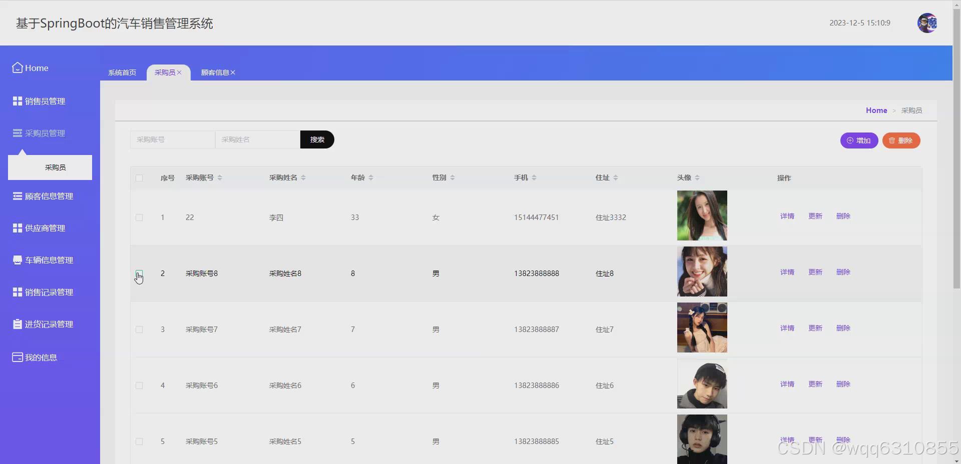Click the 顾客信息管理 list icon

[18, 196]
